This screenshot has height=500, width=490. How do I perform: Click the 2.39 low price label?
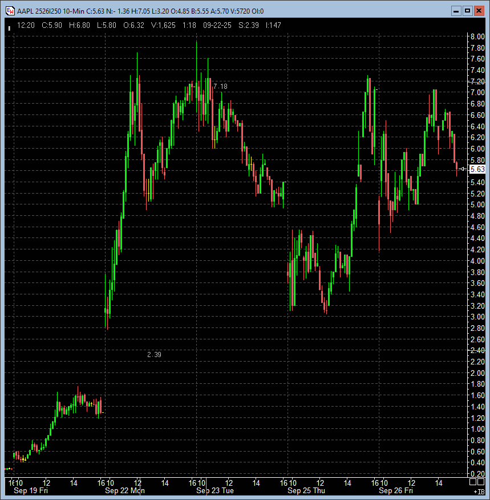(154, 355)
